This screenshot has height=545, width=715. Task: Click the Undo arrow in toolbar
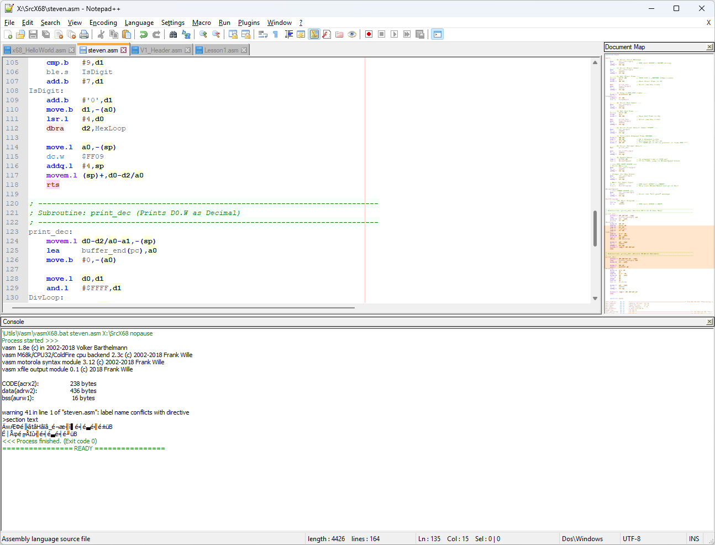pos(144,34)
